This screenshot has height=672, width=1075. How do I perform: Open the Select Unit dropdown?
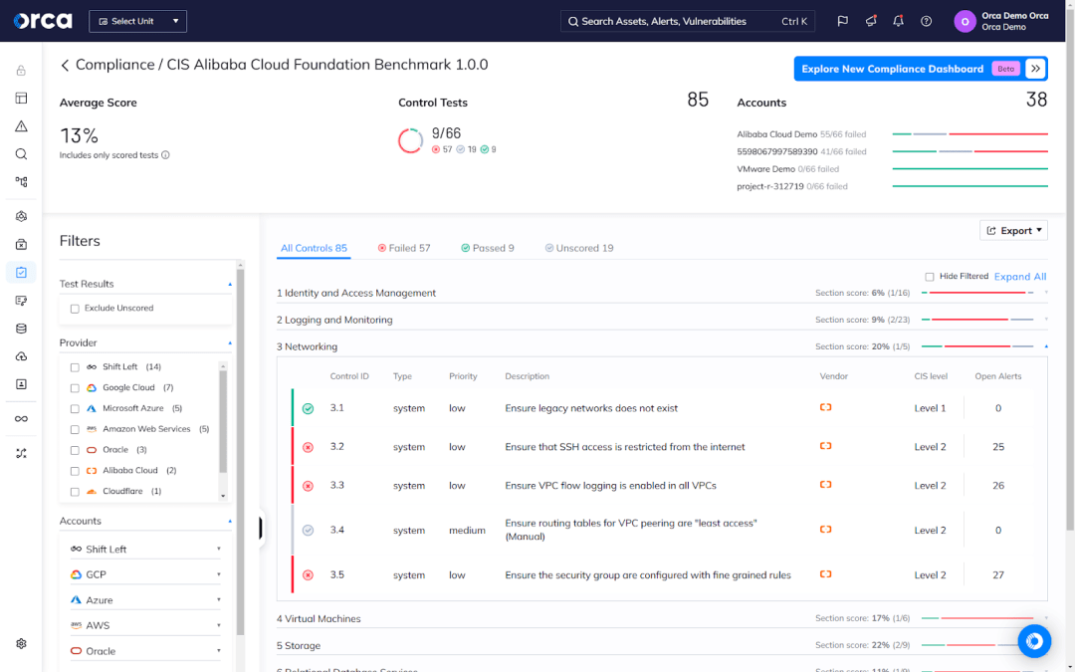point(137,21)
